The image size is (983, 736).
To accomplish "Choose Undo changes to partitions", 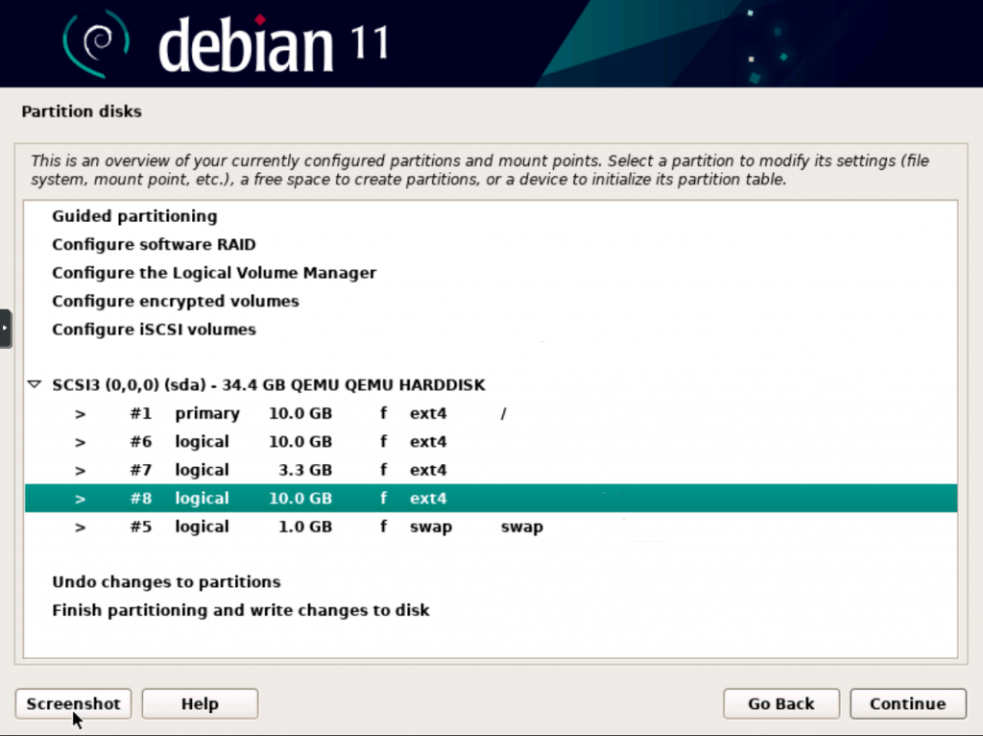I will pyautogui.click(x=166, y=582).
